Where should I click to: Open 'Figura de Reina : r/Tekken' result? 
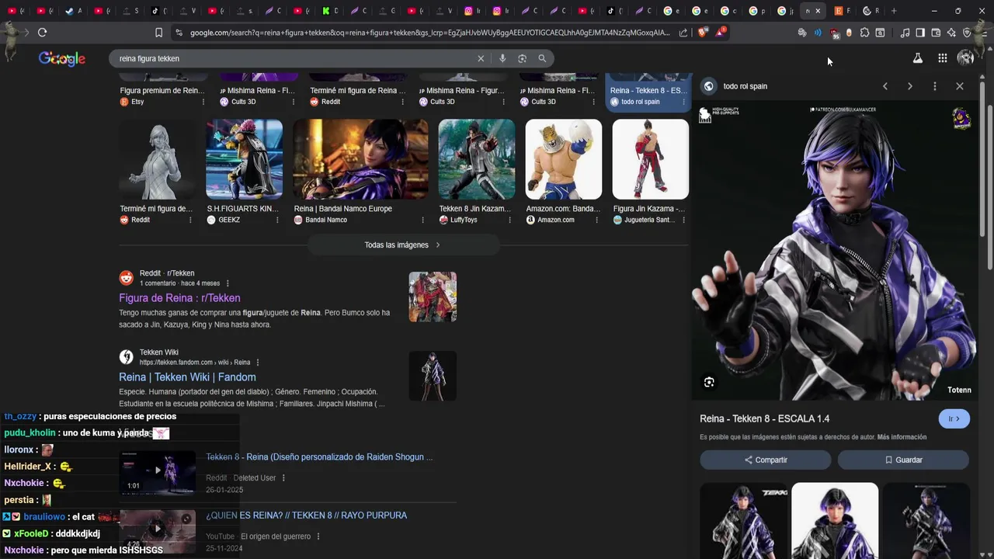point(179,298)
